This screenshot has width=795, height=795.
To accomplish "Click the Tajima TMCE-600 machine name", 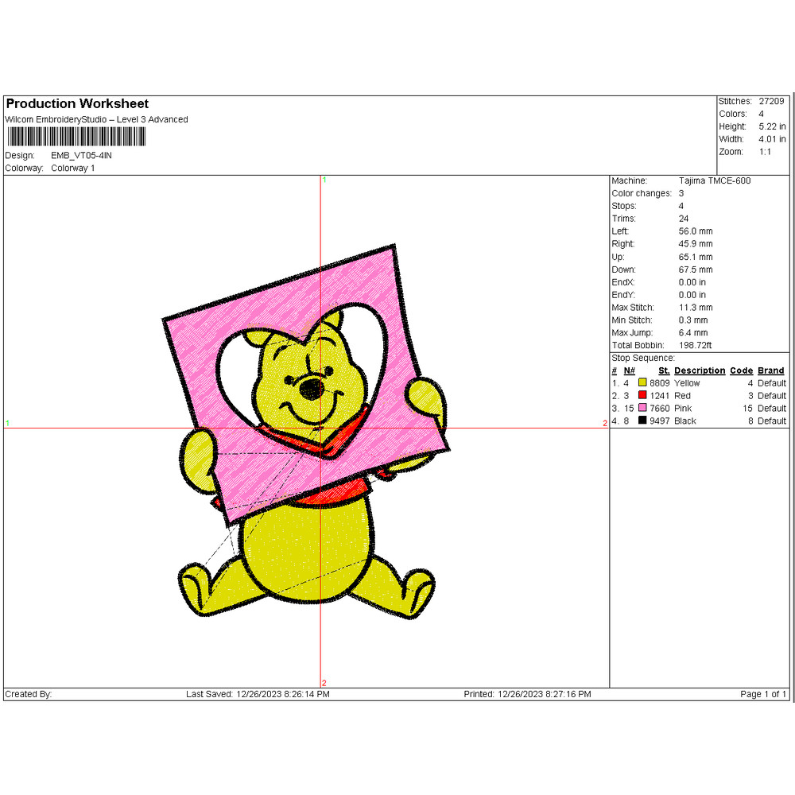I will click(714, 180).
